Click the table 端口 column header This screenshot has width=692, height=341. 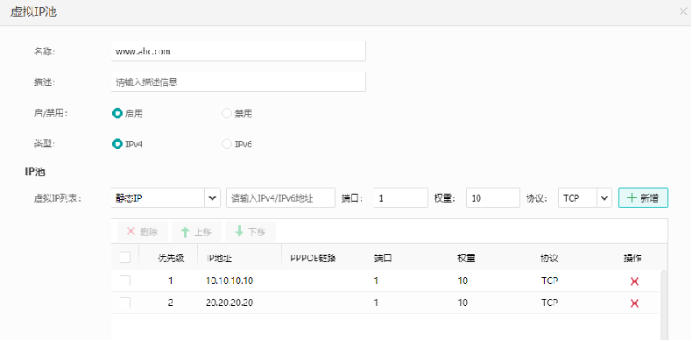tap(383, 258)
